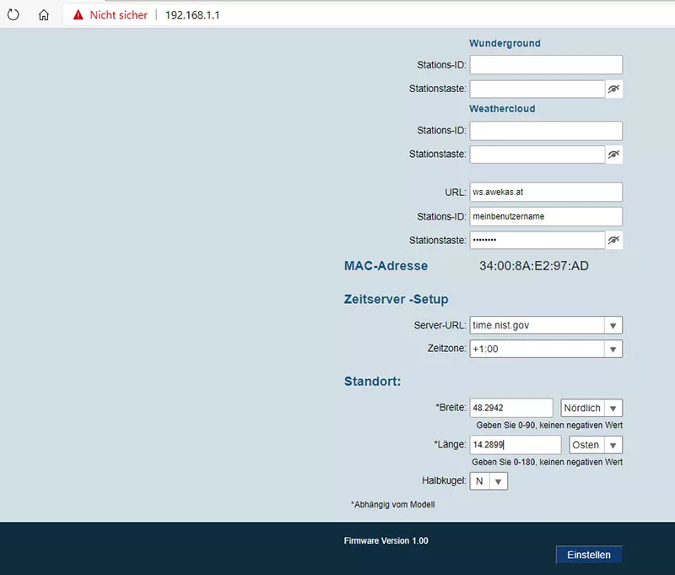Click the Firmware Version 1.00 text
The height and width of the screenshot is (575, 675).
[x=386, y=540]
